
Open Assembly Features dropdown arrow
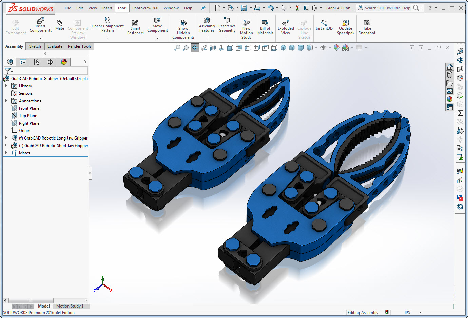coord(207,38)
